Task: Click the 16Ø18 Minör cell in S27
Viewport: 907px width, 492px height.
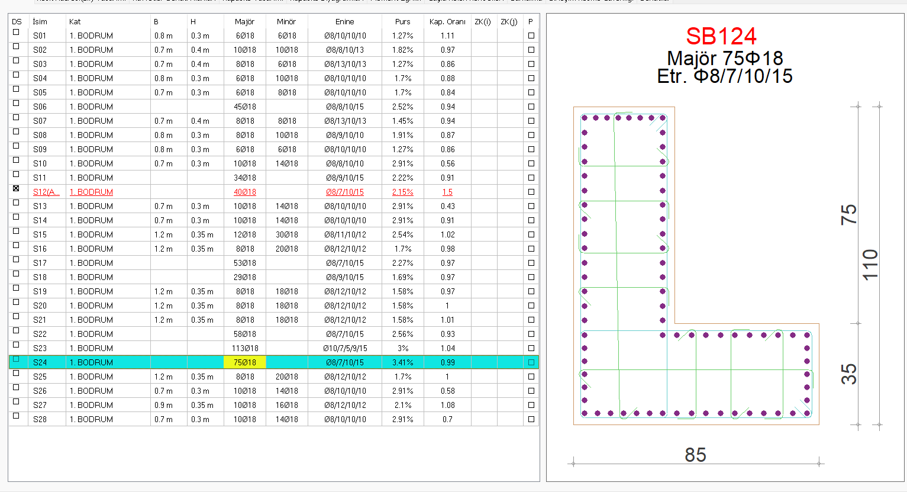Action: 287,405
